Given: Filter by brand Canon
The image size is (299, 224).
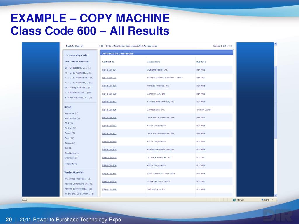Looking at the screenshot, I should pyautogui.click(x=69, y=133).
